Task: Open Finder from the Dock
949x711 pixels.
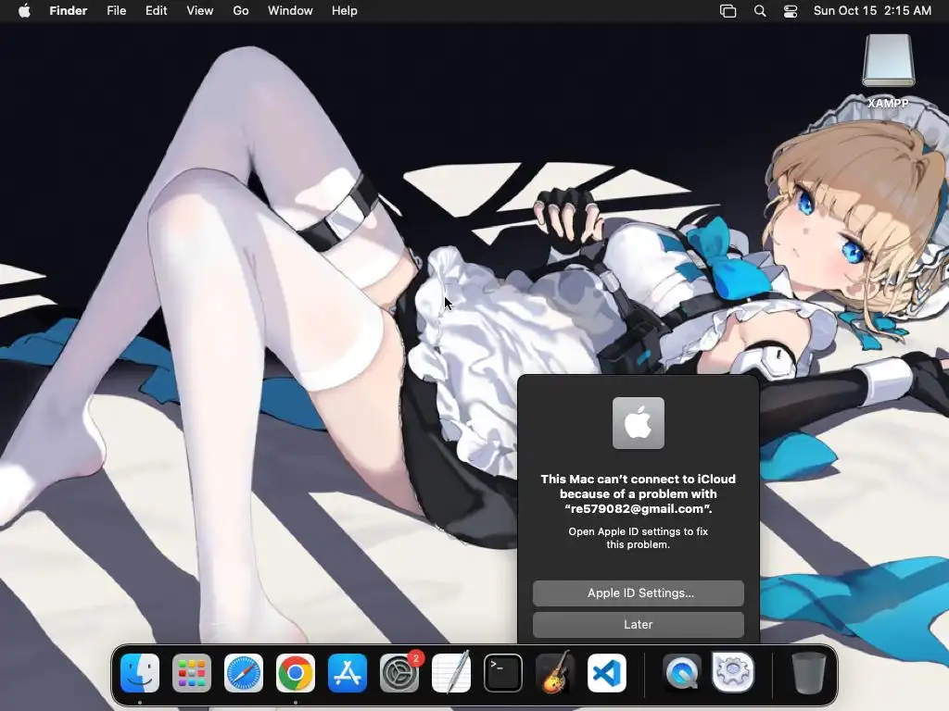Action: [x=140, y=673]
